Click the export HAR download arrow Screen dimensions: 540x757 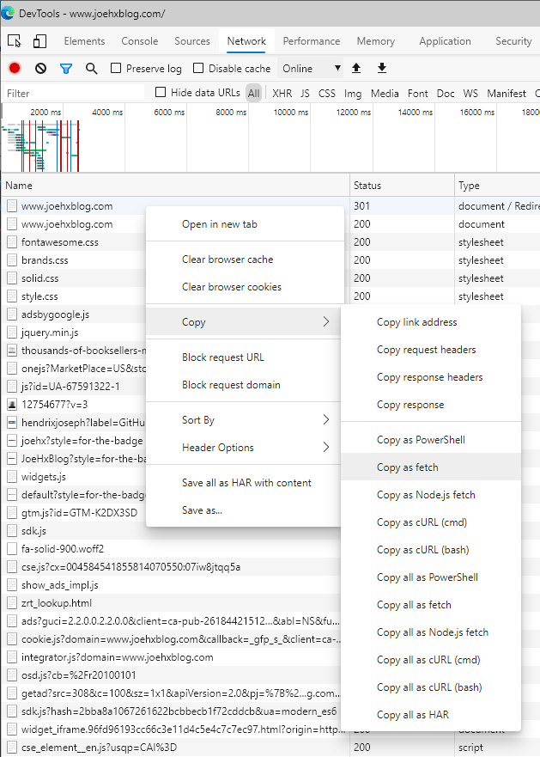382,68
